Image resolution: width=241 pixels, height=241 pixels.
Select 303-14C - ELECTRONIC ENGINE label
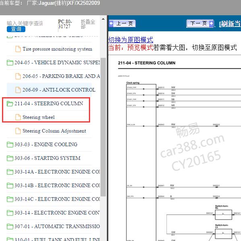(57, 199)
